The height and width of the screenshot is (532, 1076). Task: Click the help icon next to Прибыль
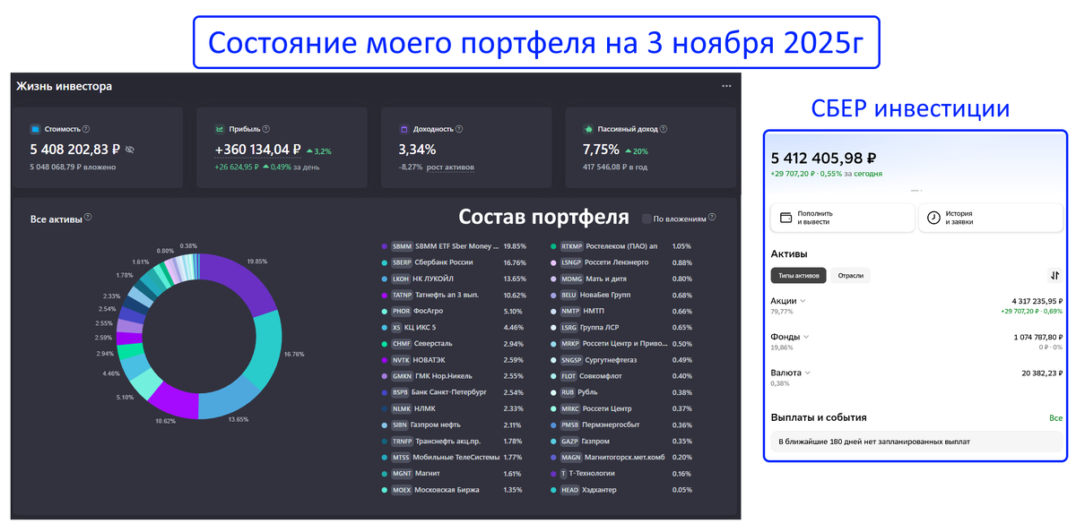coord(266,129)
